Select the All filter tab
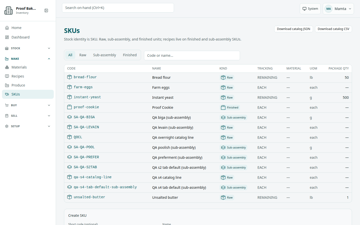This screenshot has height=225, width=360. (70, 55)
